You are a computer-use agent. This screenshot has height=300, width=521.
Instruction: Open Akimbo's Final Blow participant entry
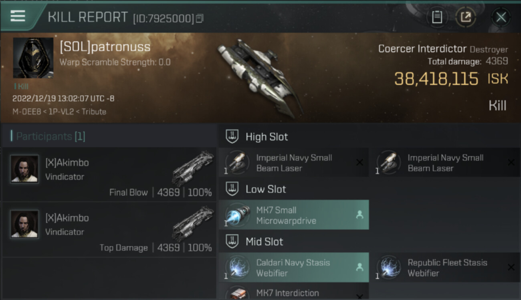click(x=109, y=175)
